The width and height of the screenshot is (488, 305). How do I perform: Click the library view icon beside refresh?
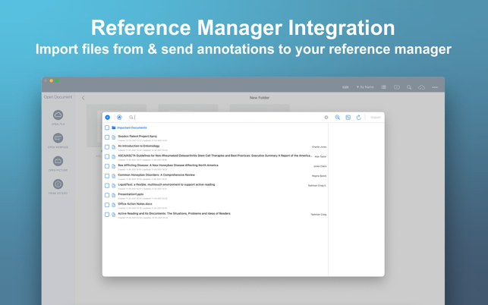click(348, 118)
